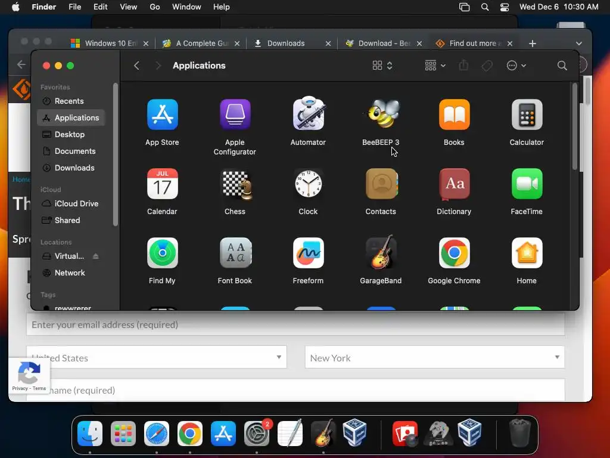
Task: Open the more actions ellipsis menu
Action: tap(516, 66)
